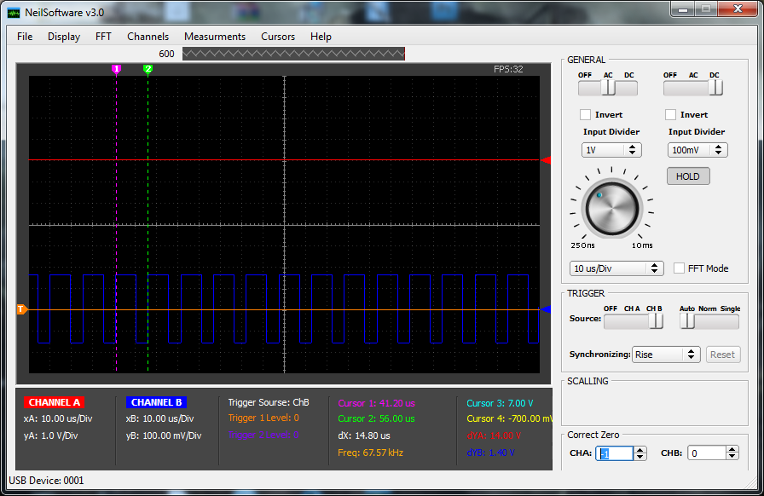This screenshot has height=496, width=764.
Task: Open the 10 us/Div timebase dropdown
Action: point(616,268)
